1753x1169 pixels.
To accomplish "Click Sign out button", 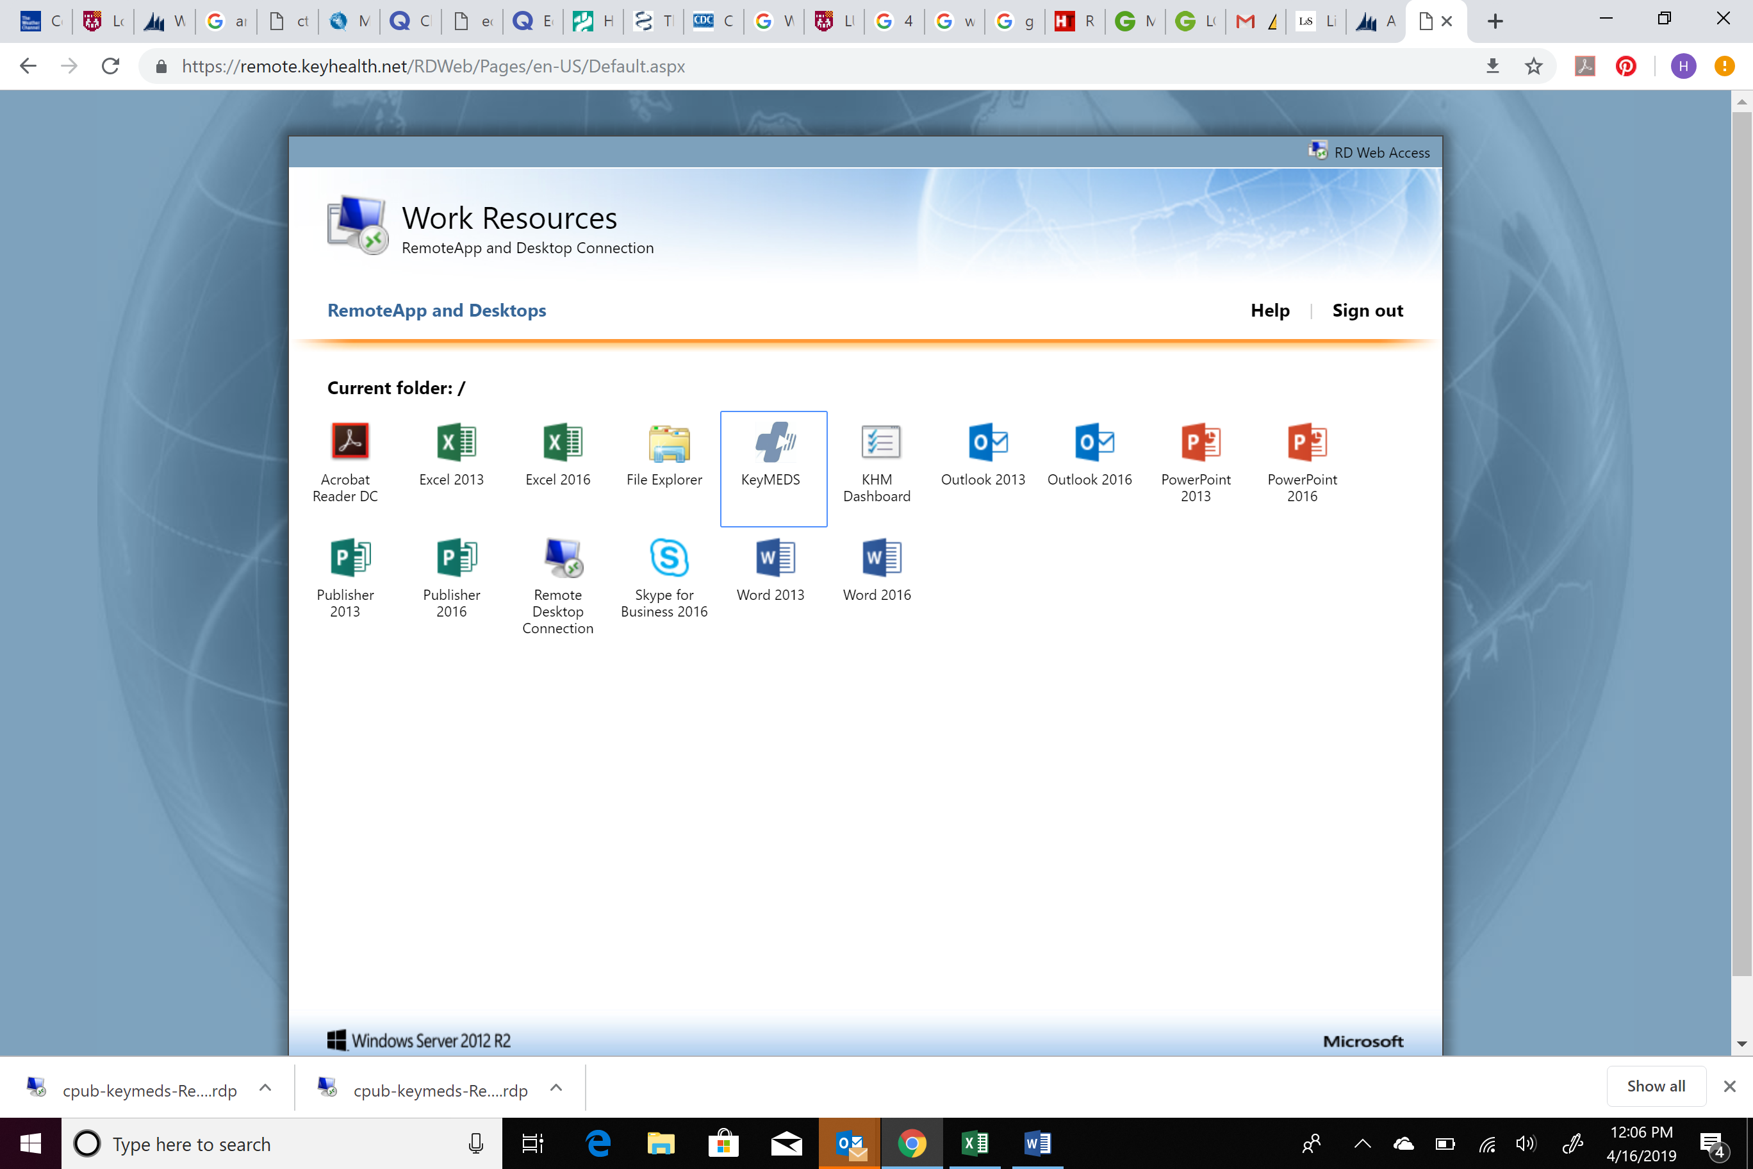I will [x=1367, y=309].
